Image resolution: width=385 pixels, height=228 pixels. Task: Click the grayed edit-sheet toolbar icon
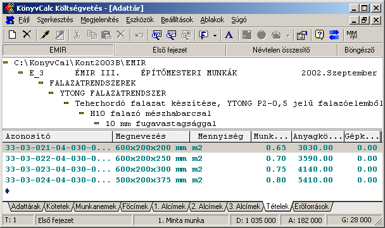click(60, 35)
